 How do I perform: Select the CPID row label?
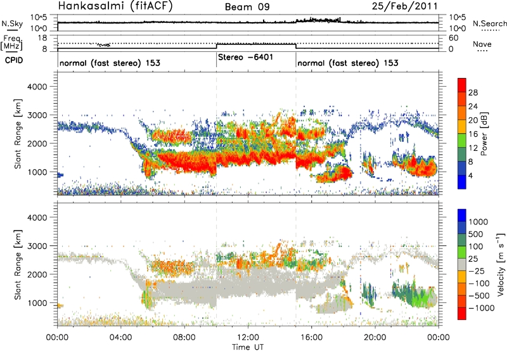(x=14, y=60)
